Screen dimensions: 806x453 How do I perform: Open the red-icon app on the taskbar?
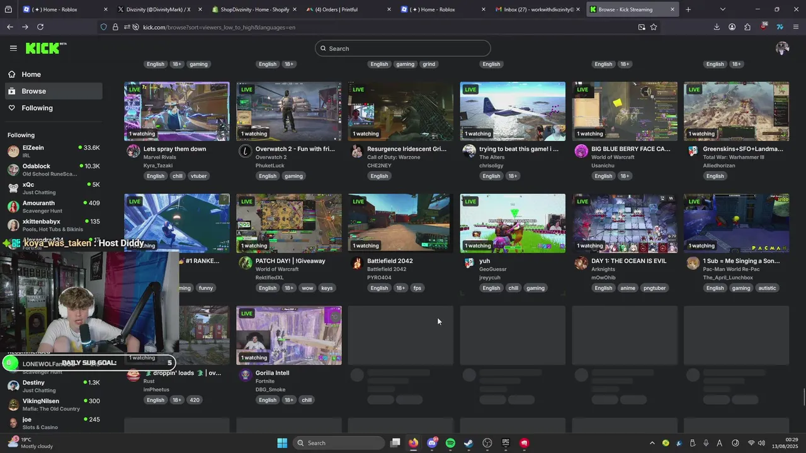coord(525,443)
